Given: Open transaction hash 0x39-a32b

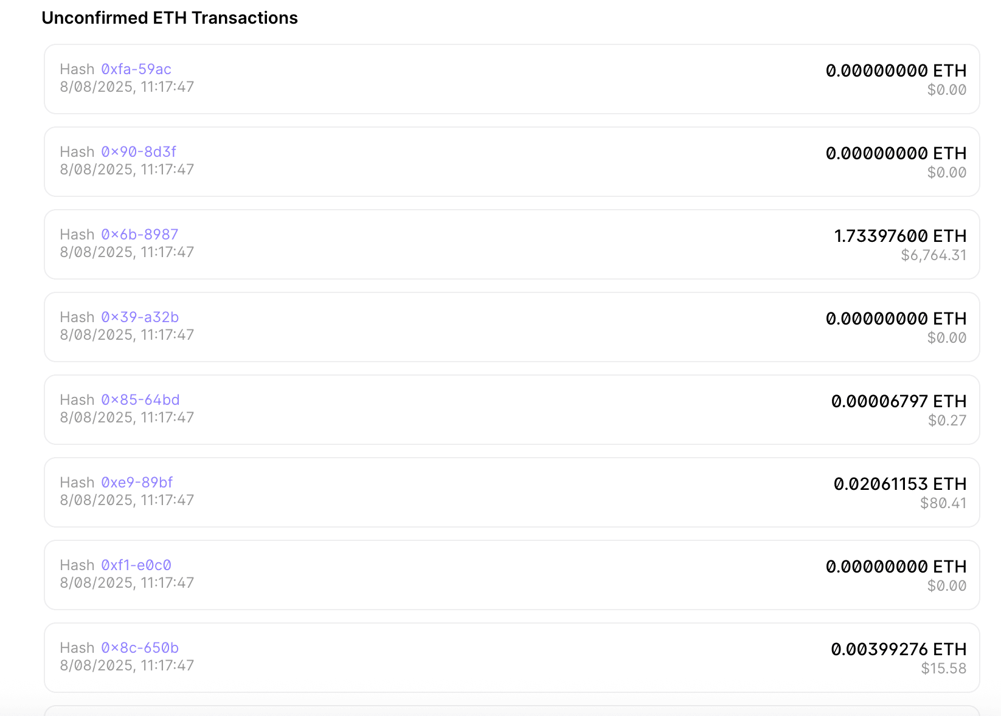Looking at the screenshot, I should pyautogui.click(x=140, y=317).
